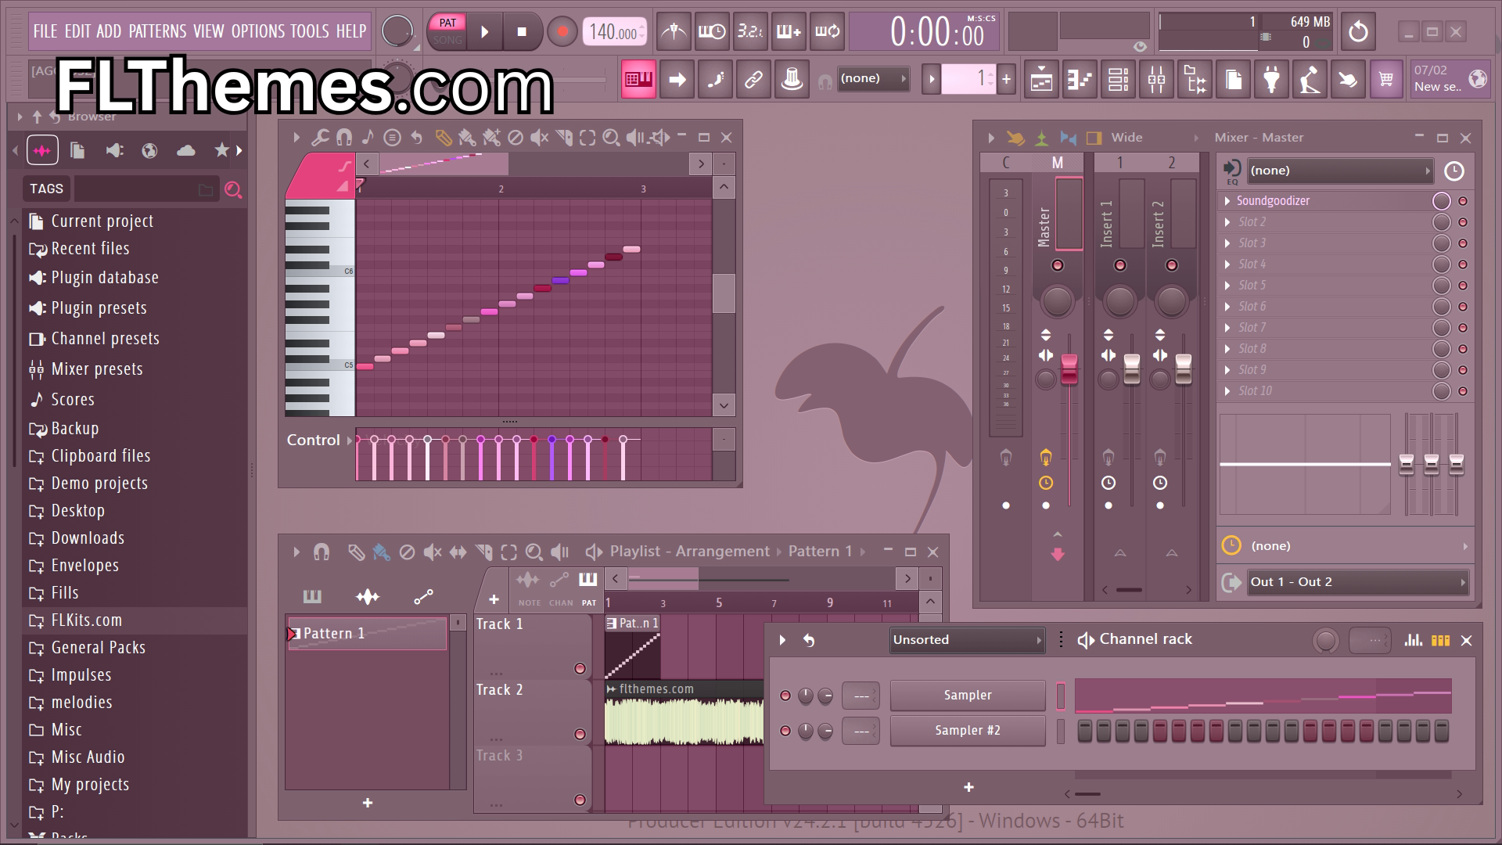Open the Unsorted channel filter dropdown
1502x845 pixels.
[x=968, y=640]
